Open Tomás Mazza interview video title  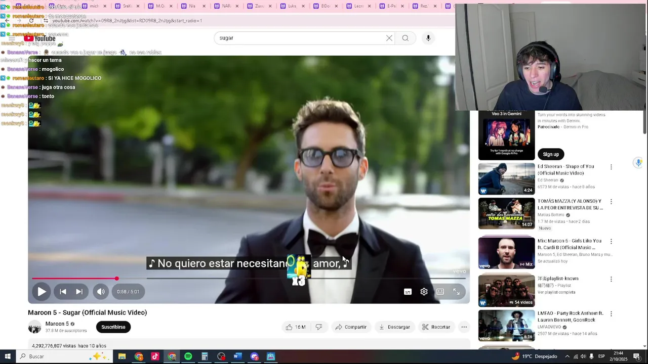pos(570,204)
